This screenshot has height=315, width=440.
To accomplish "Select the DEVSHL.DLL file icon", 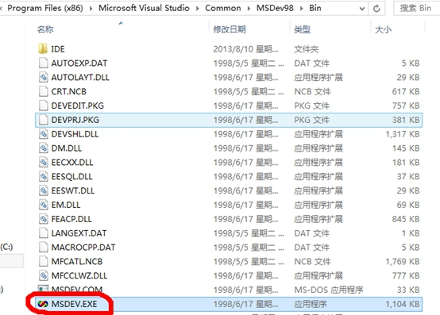I will 43,134.
